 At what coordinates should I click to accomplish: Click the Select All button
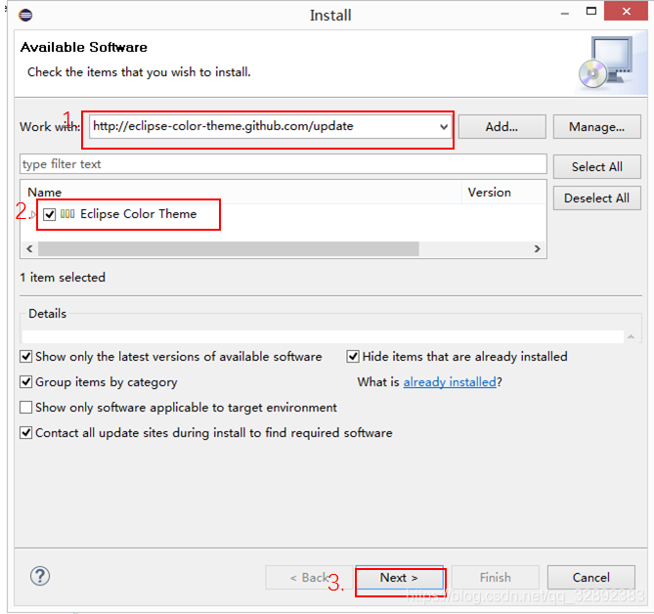tap(597, 167)
